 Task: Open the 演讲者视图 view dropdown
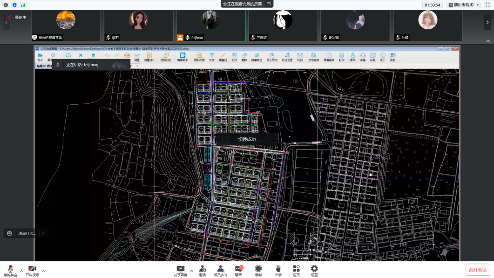pos(463,5)
